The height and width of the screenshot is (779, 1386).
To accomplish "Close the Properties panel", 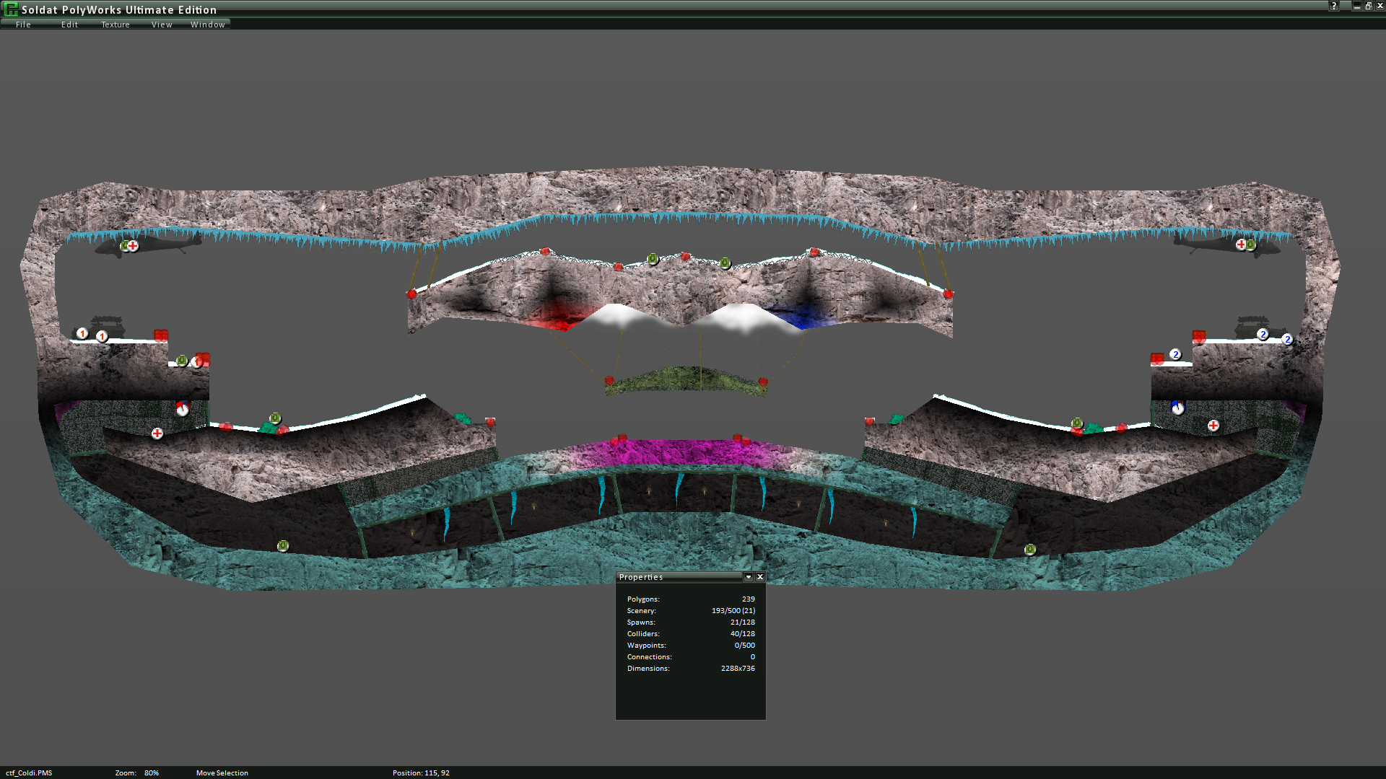I will click(760, 577).
